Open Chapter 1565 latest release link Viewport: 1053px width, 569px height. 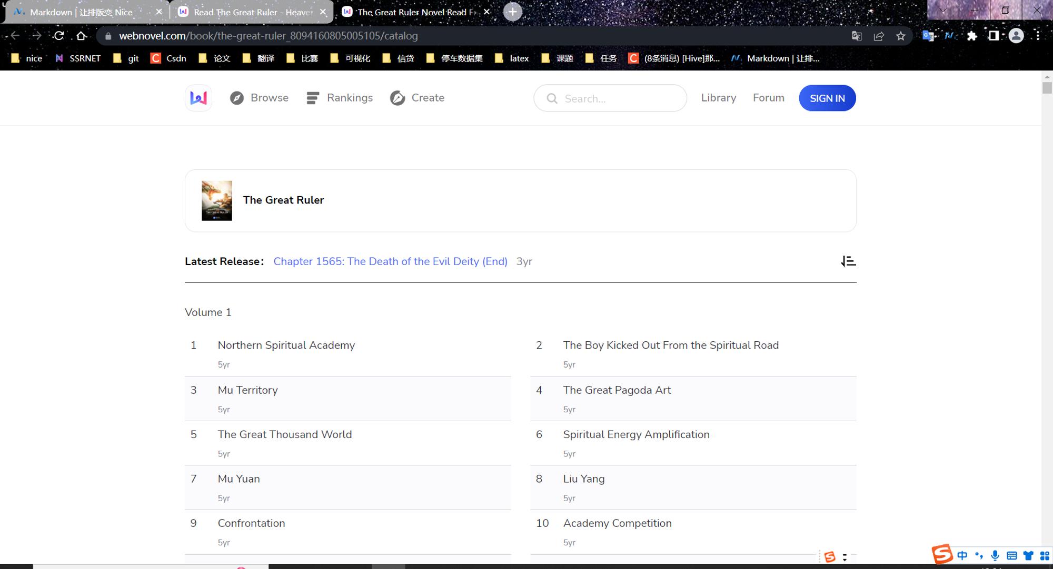[x=390, y=261]
